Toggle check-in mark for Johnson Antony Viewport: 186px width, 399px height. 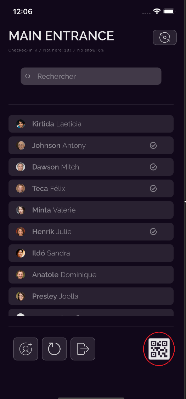pyautogui.click(x=153, y=146)
